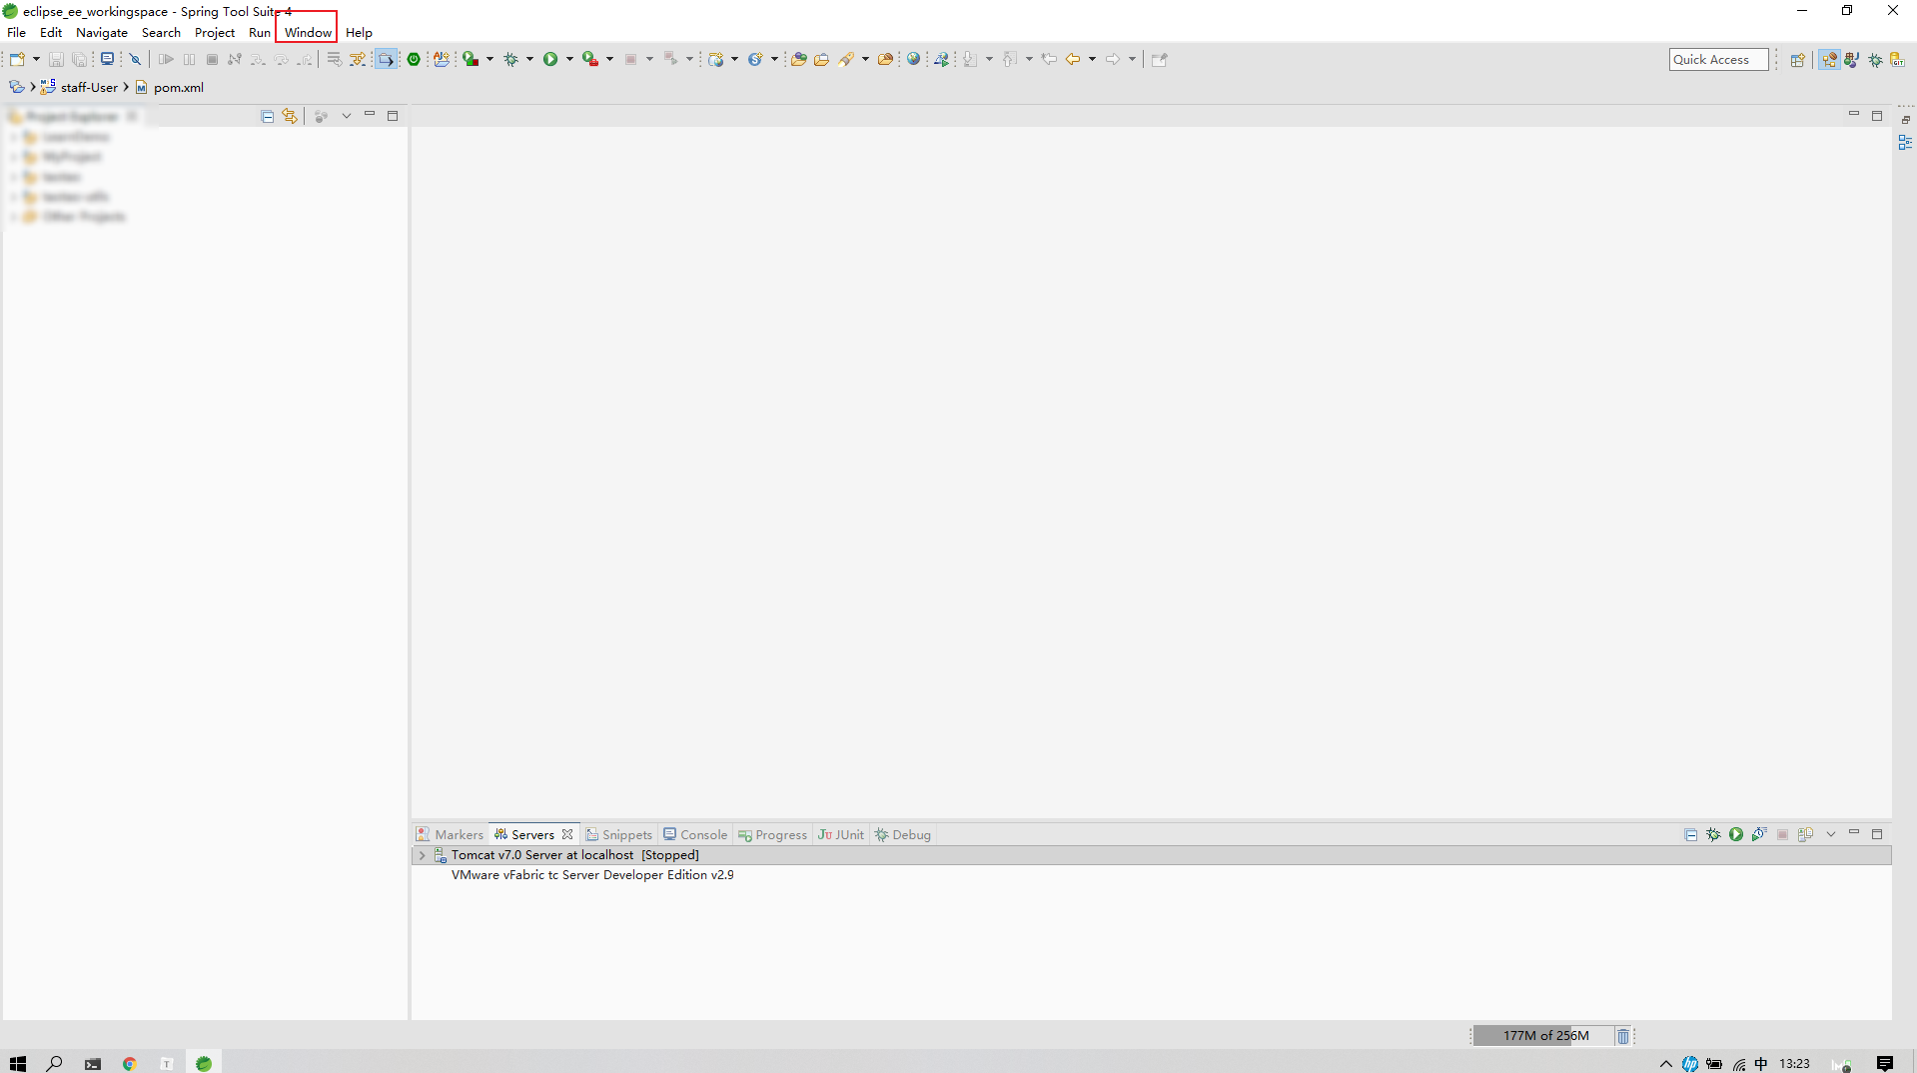Viewport: 1917px width, 1073px height.
Task: Click the Search flashlight icon
Action: pyautogui.click(x=847, y=60)
